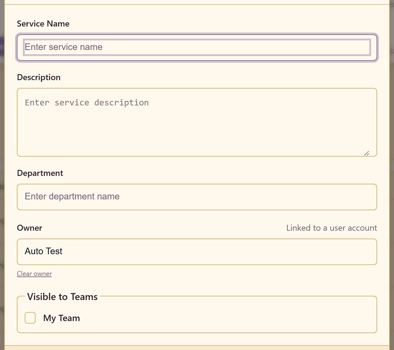Click the 'Description' label
The height and width of the screenshot is (350, 394).
(x=39, y=77)
